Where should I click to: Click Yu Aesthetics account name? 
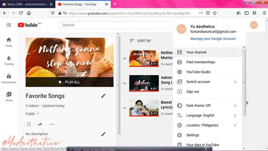(x=202, y=26)
